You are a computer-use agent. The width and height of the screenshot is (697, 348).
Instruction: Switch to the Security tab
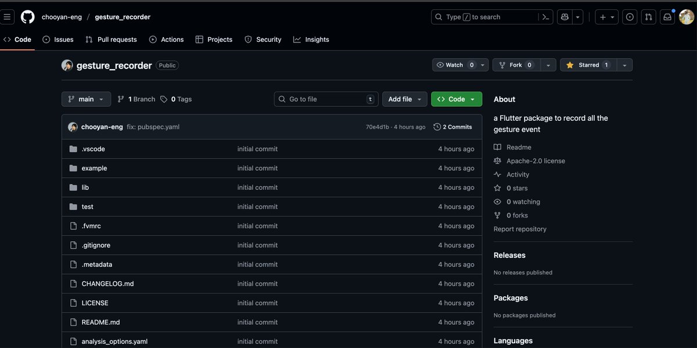[263, 40]
